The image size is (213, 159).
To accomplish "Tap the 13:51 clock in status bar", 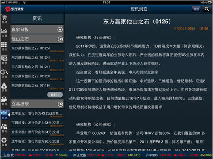I will tap(106, 2).
